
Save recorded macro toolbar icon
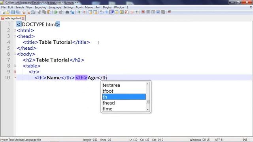click(163, 12)
